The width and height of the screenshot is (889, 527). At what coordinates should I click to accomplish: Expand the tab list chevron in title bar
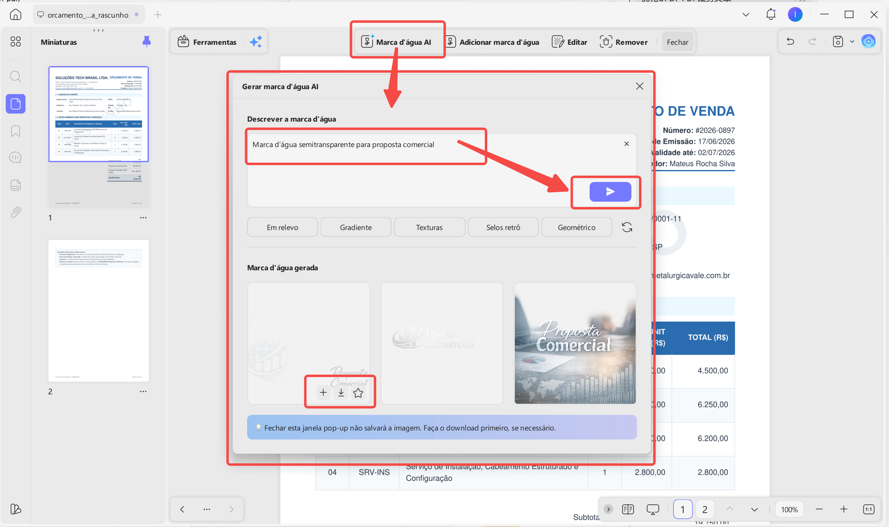[746, 15]
